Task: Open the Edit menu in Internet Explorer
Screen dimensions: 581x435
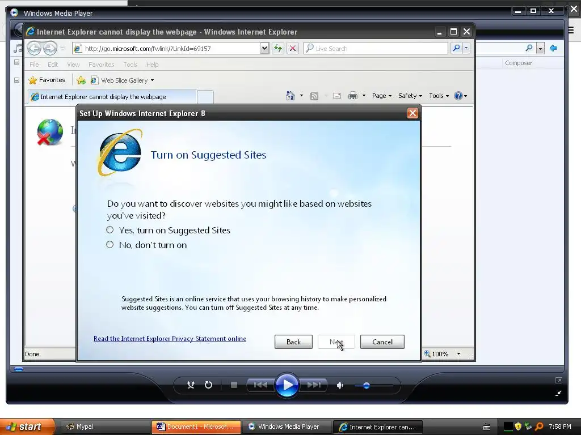Action: pos(53,65)
